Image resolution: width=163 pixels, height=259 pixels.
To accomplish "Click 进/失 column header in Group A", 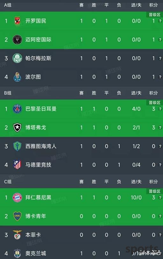I will point(136,5).
